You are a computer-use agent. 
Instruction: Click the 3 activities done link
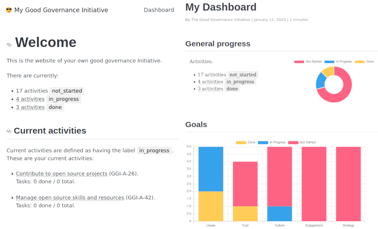click(30, 107)
